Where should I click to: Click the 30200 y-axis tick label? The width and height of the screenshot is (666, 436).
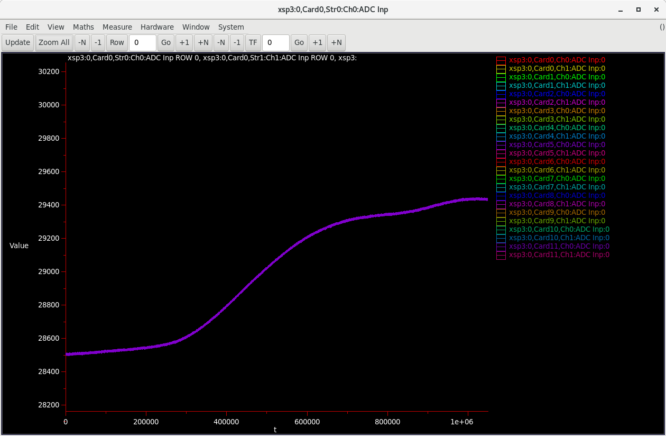click(x=49, y=71)
